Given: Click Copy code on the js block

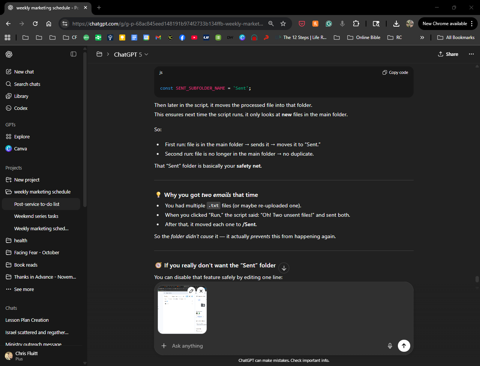Looking at the screenshot, I should pyautogui.click(x=395, y=72).
